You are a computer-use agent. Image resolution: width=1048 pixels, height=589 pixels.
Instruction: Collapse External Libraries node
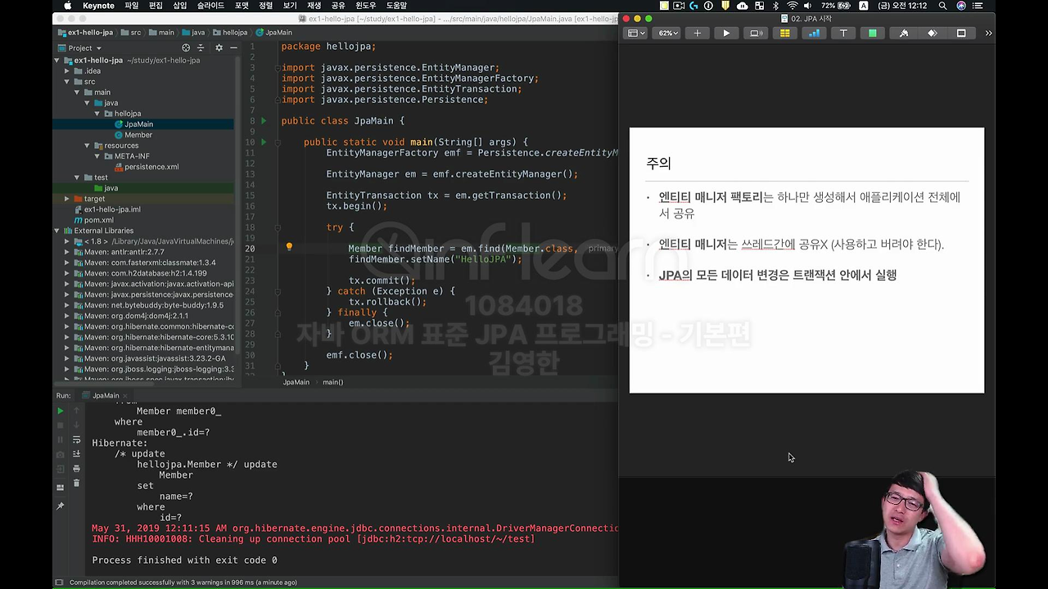click(57, 231)
